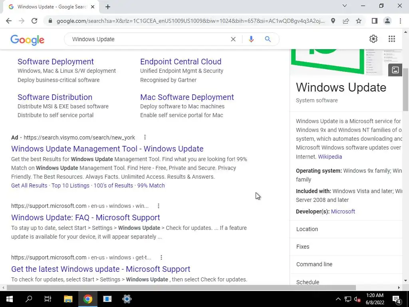The image size is (409, 307).
Task: Open the Chrome profile avatar
Action: click(x=387, y=21)
